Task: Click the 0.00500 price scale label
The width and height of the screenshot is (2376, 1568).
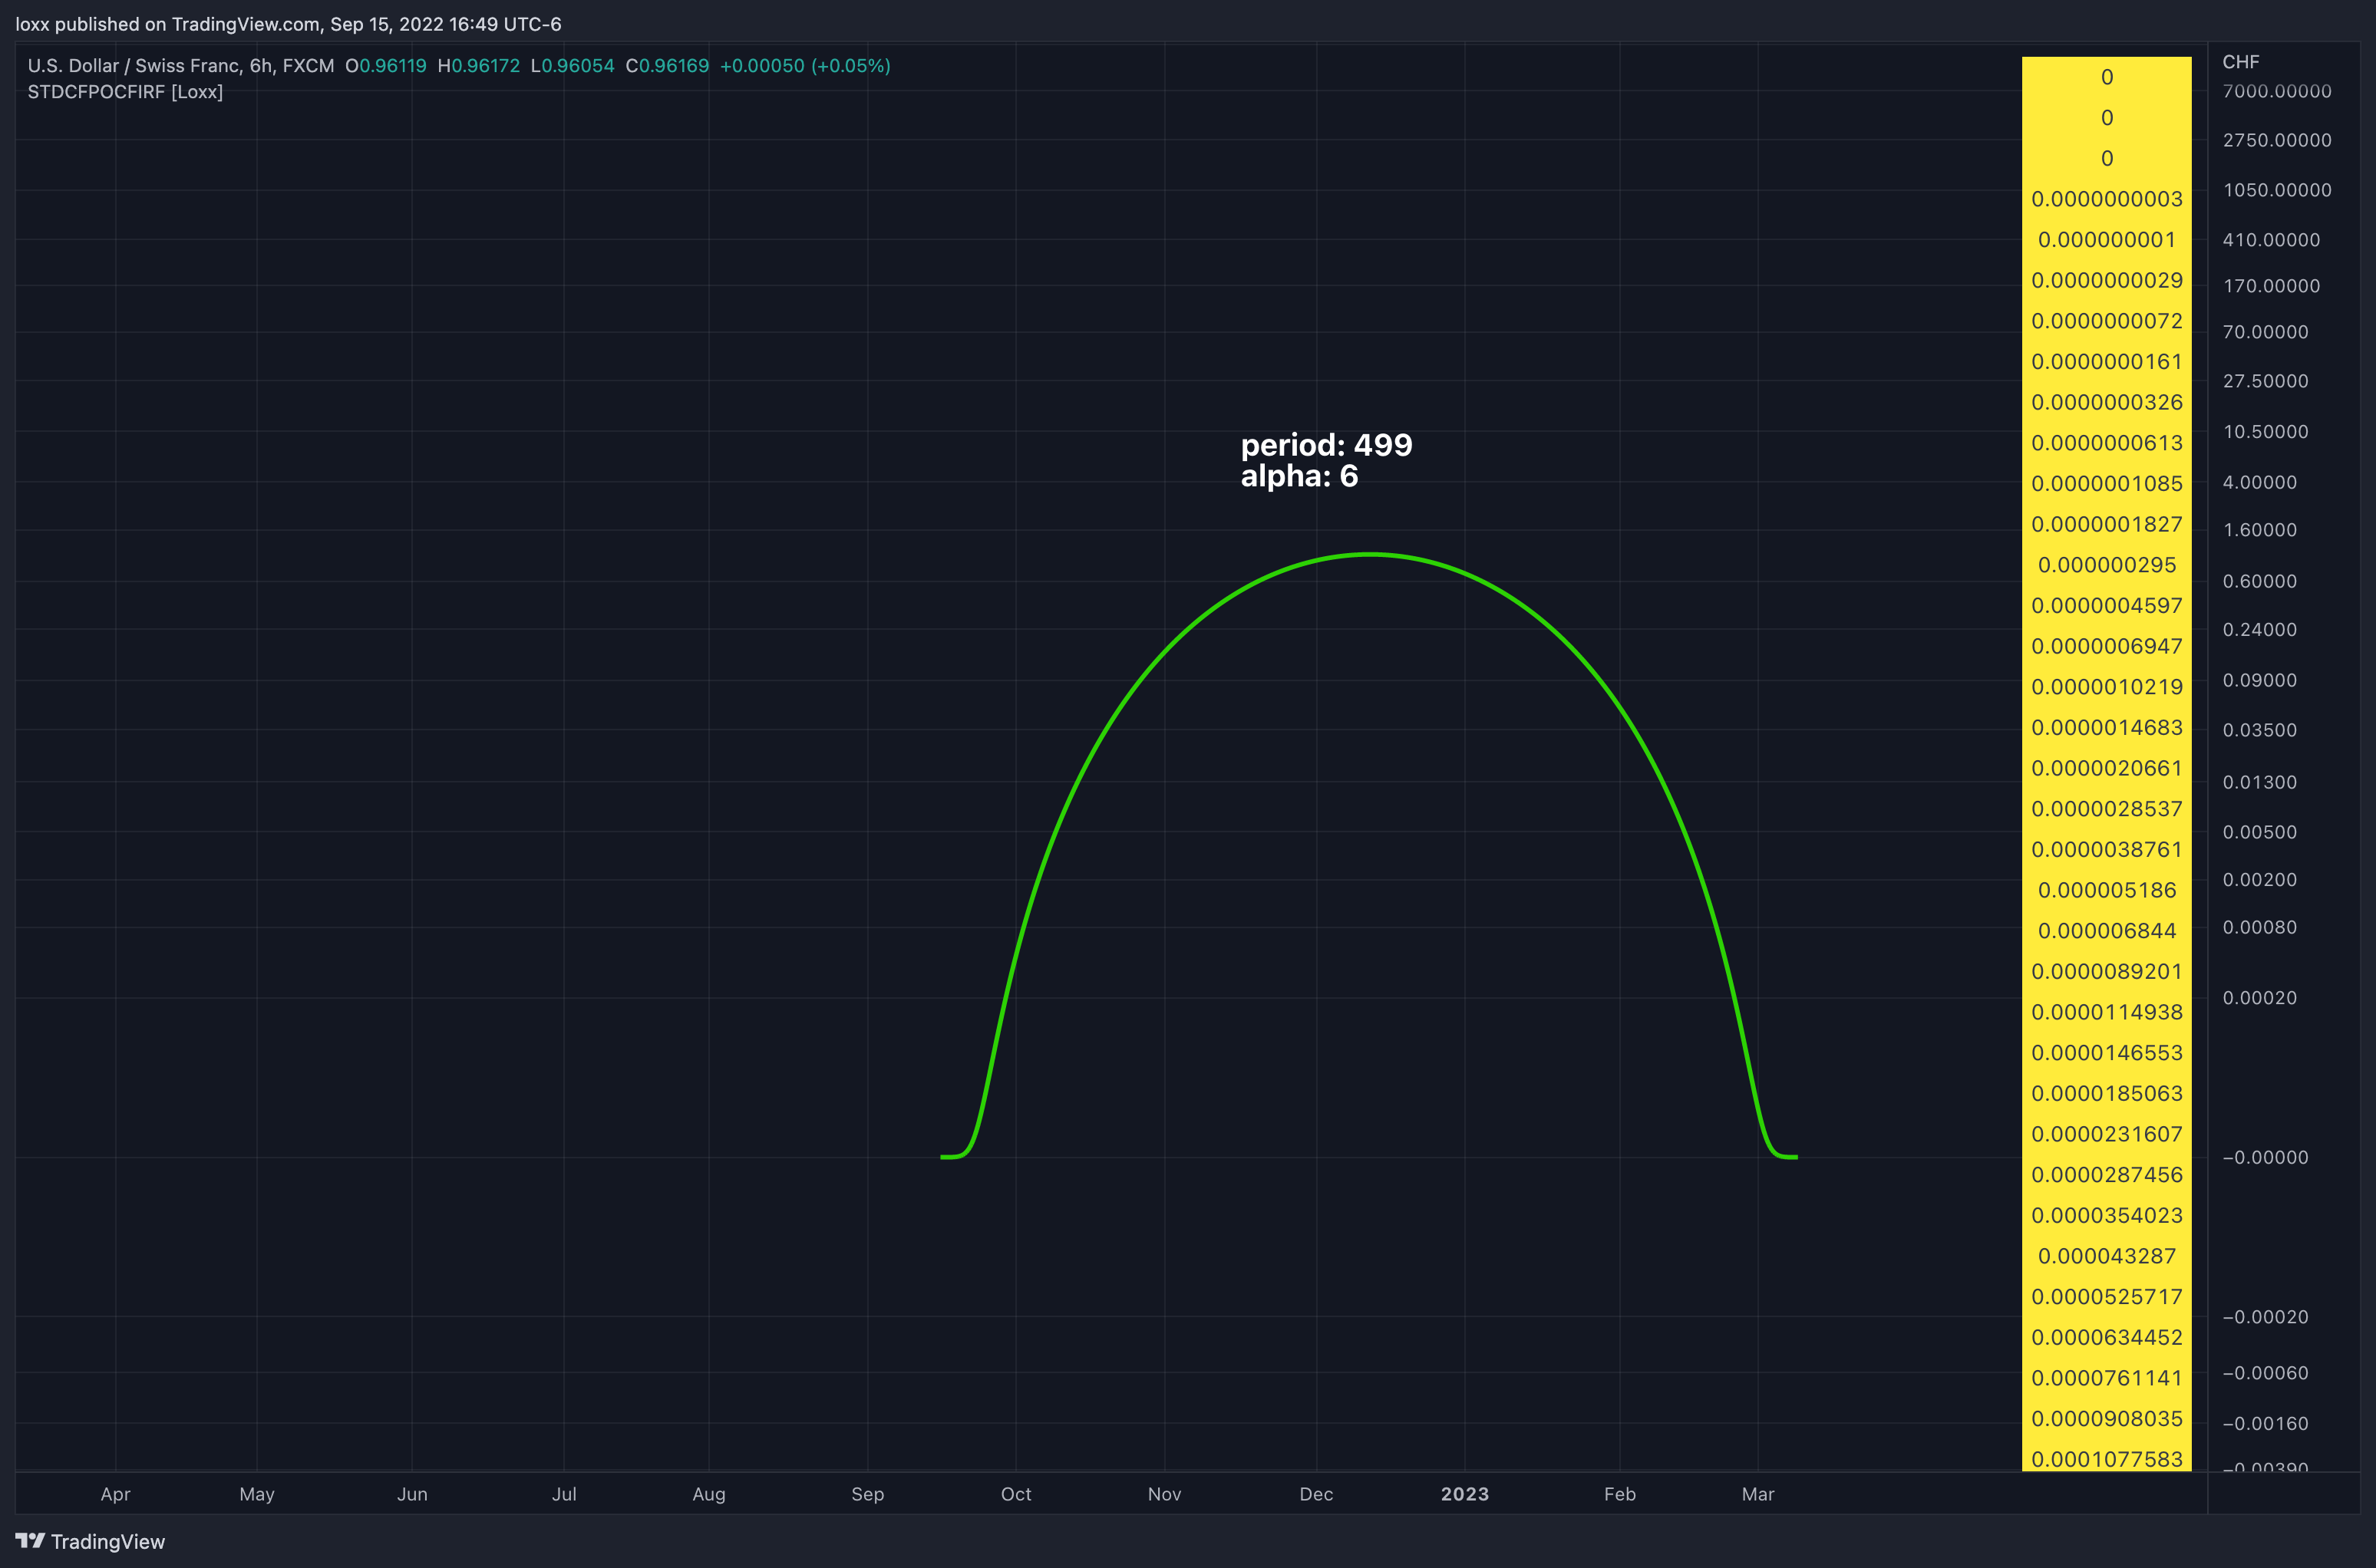Action: pyautogui.click(x=2260, y=833)
